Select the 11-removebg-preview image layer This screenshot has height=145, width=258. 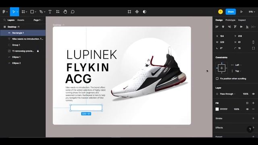coord(23,51)
